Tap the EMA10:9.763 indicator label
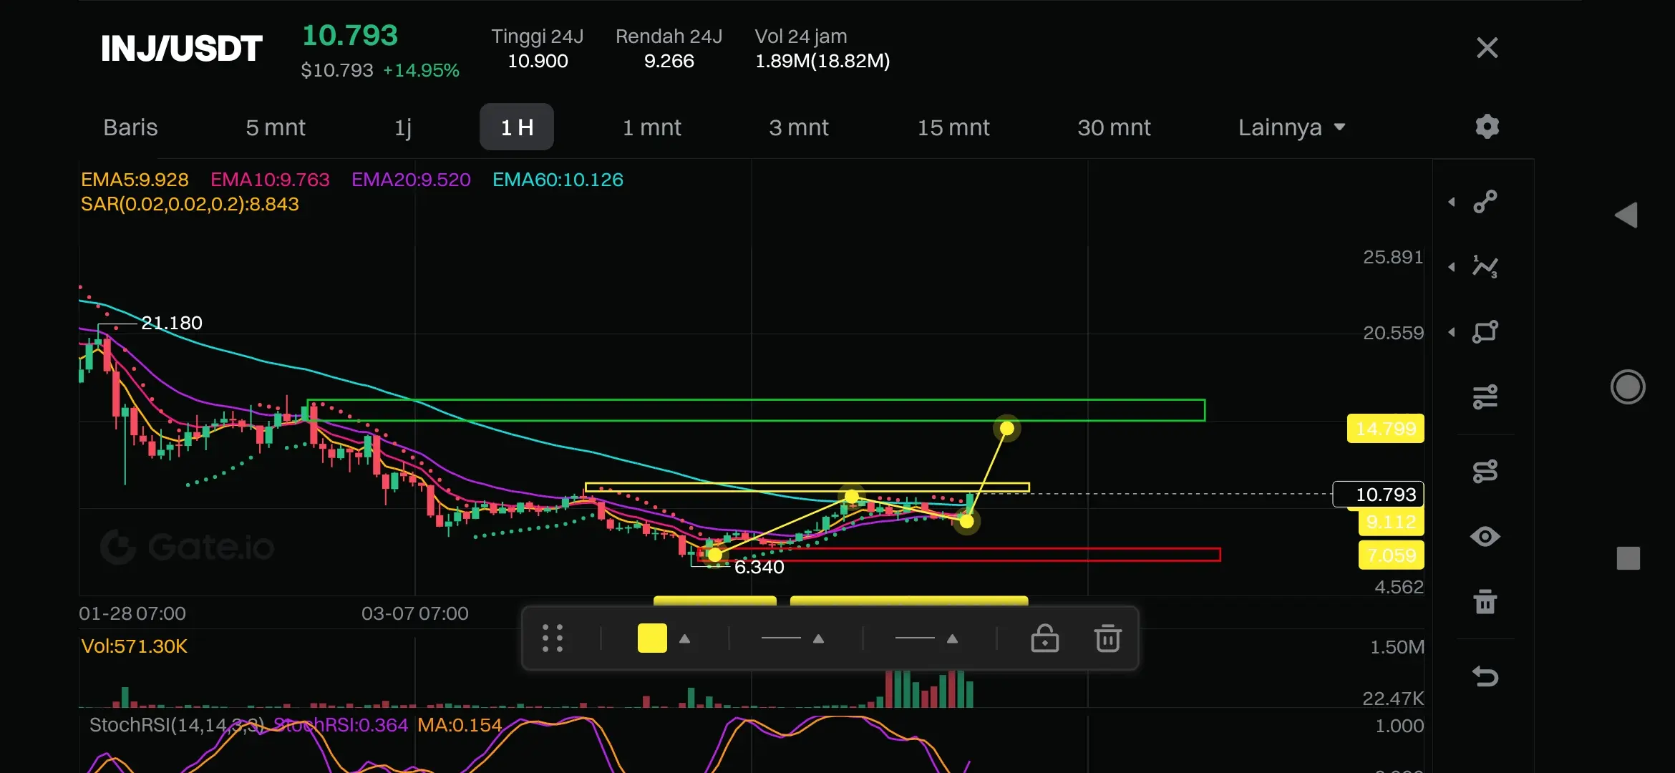Image resolution: width=1675 pixels, height=773 pixels. (270, 180)
